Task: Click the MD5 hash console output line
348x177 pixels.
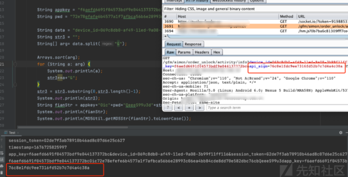Action: [49, 168]
